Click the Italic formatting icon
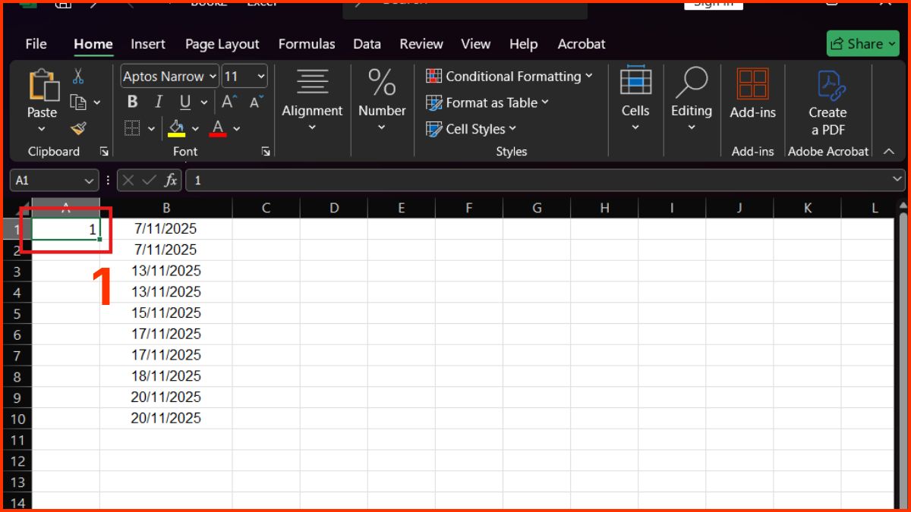 click(x=158, y=101)
